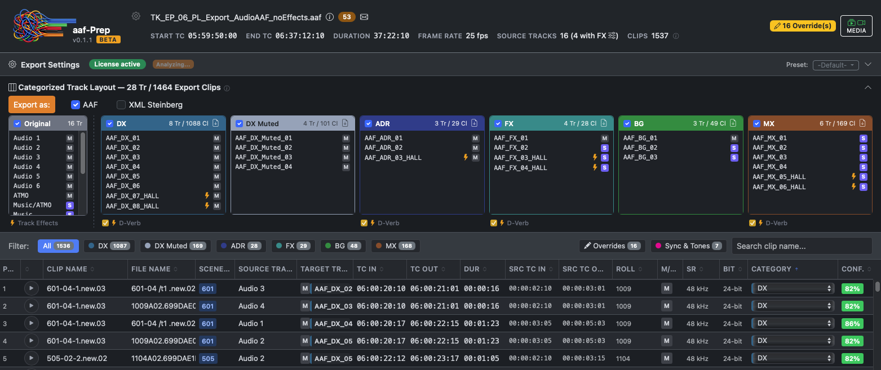Uncheck the BG category checkbox
This screenshot has height=370, width=881.
click(x=627, y=123)
